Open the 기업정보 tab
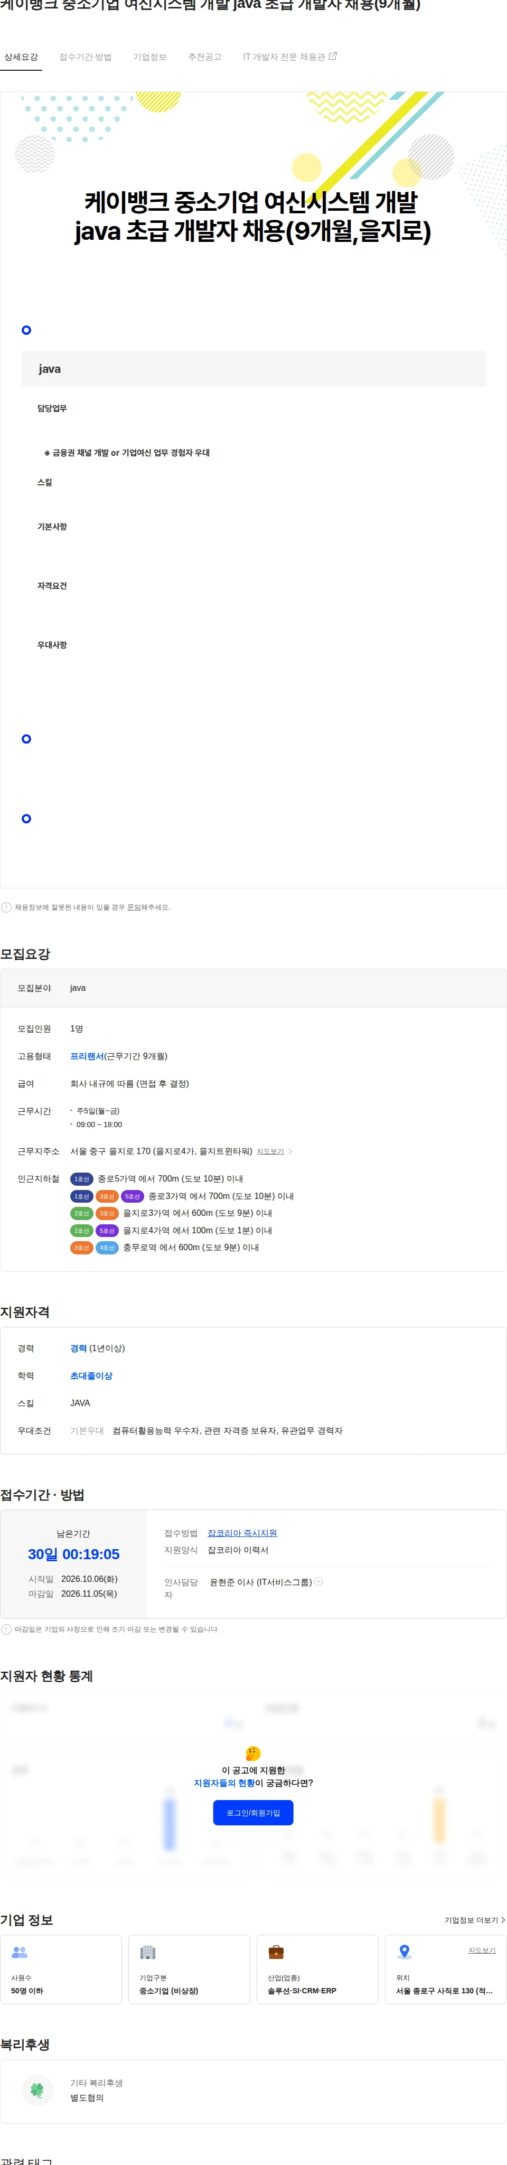This screenshot has width=507, height=2165. click(x=149, y=57)
